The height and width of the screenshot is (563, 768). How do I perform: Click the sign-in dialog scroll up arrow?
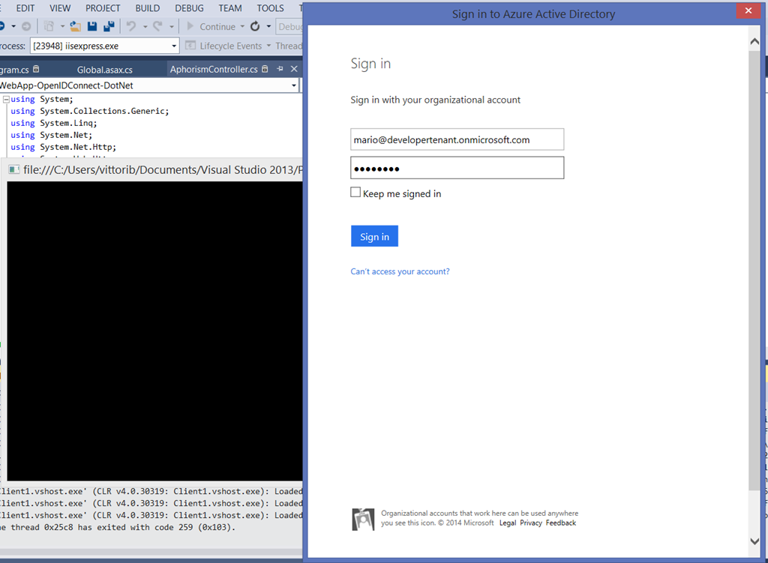tap(754, 42)
